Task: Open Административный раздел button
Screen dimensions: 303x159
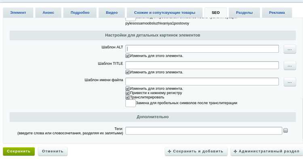Action: click(267, 151)
